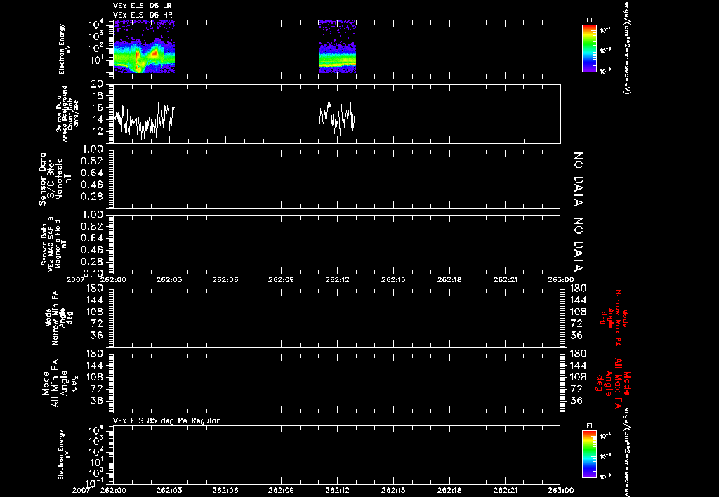Click the 262:12 time label on the middle axis

[x=338, y=279]
